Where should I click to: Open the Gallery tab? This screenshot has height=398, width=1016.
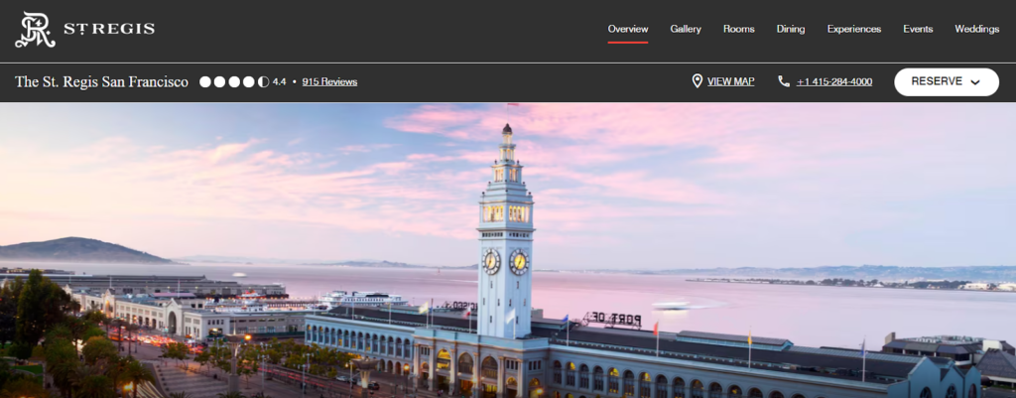(x=686, y=29)
